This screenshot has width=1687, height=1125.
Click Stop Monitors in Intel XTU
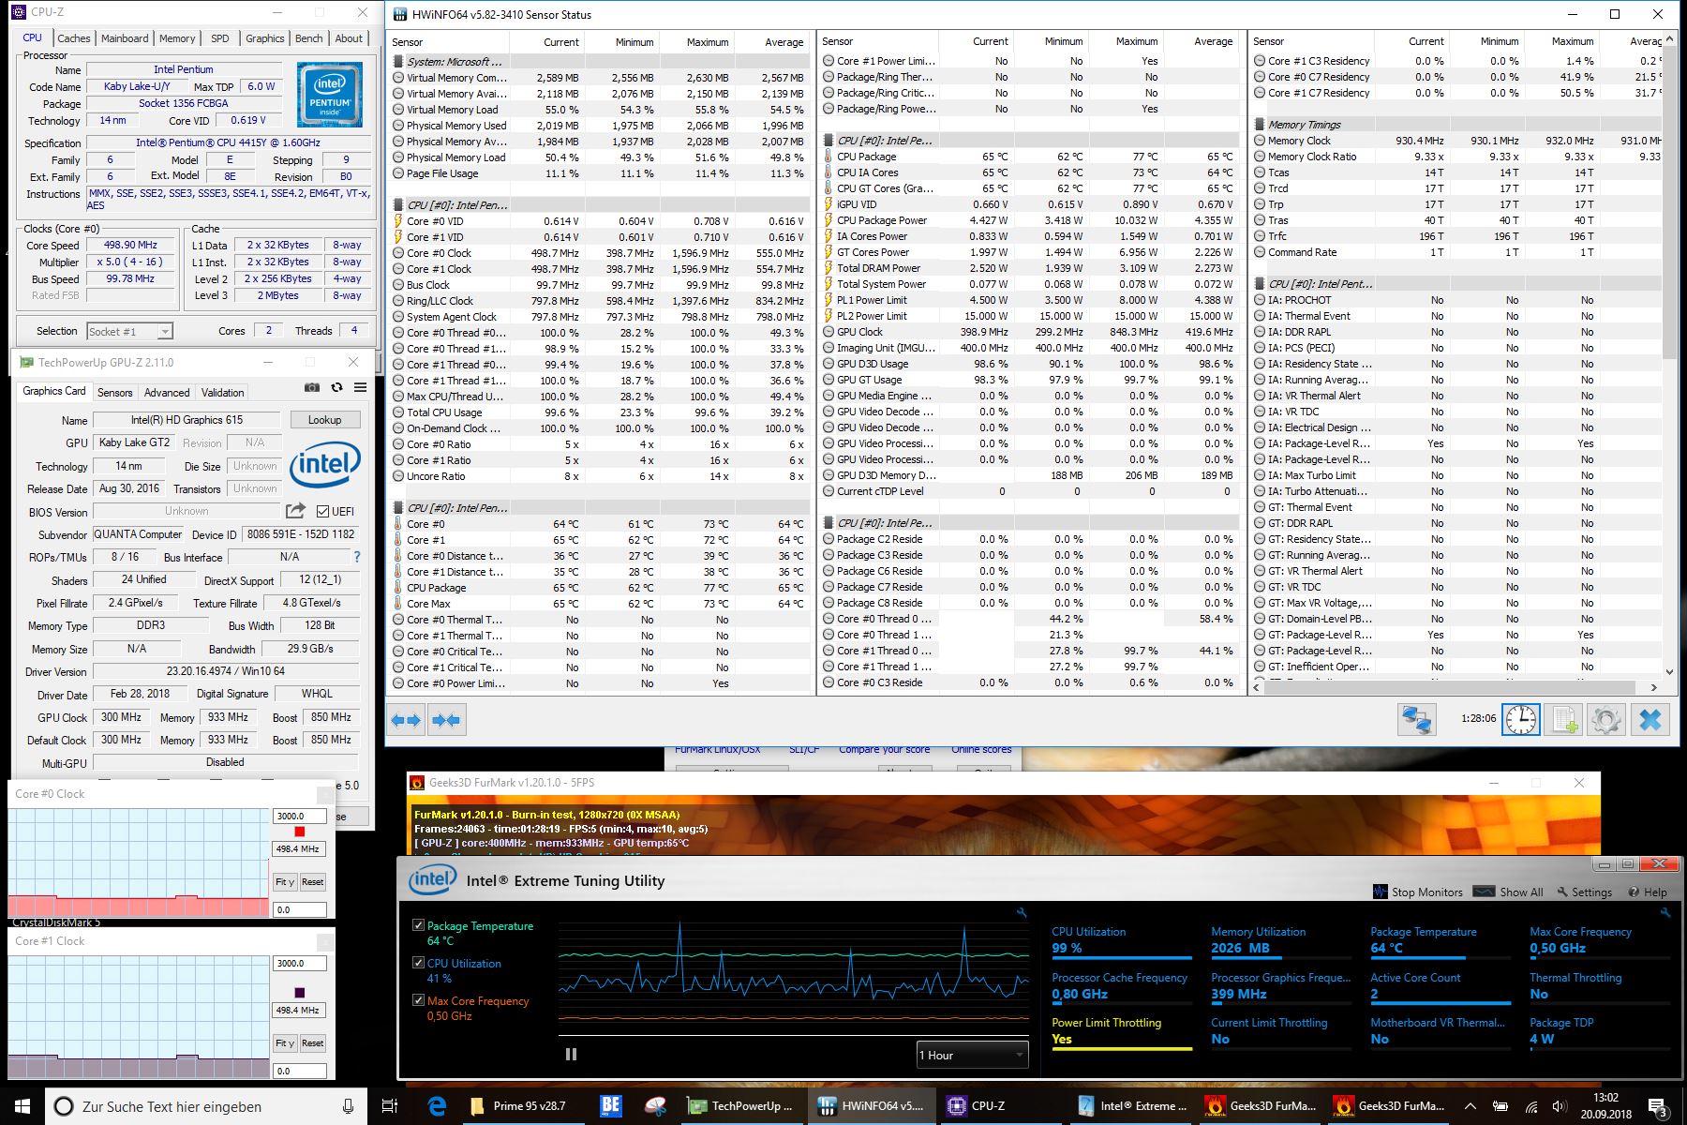tap(1417, 892)
